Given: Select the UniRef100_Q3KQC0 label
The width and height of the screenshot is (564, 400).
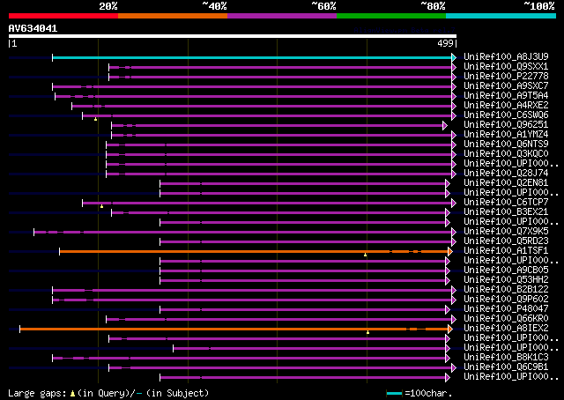Looking at the screenshot, I should (506, 154).
